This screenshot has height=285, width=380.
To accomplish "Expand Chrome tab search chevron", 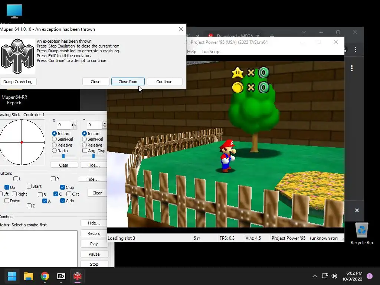I will click(x=304, y=32).
